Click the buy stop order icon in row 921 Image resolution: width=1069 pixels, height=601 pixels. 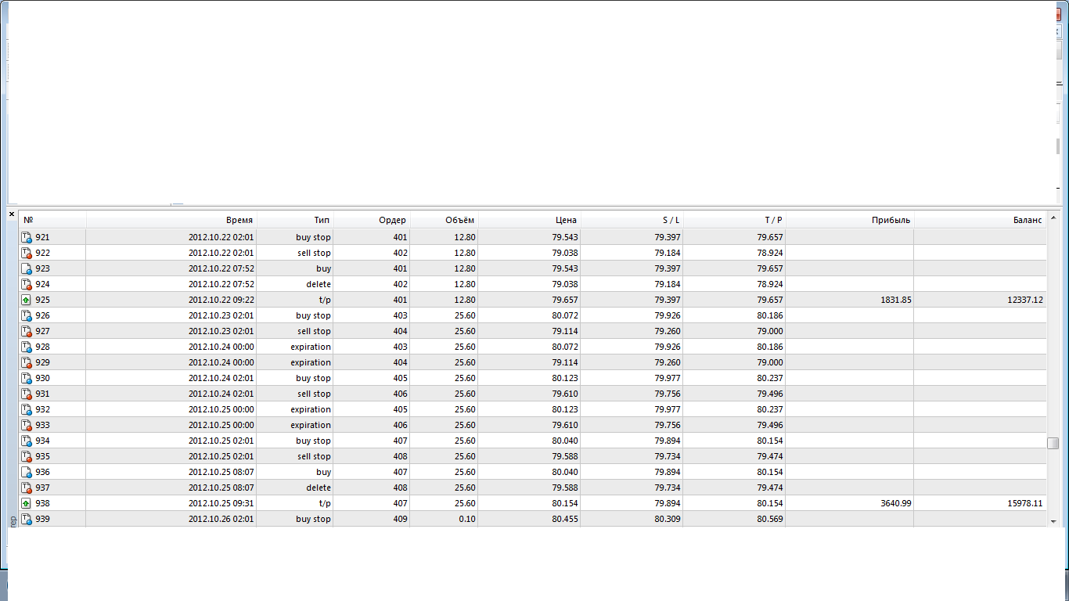(26, 237)
